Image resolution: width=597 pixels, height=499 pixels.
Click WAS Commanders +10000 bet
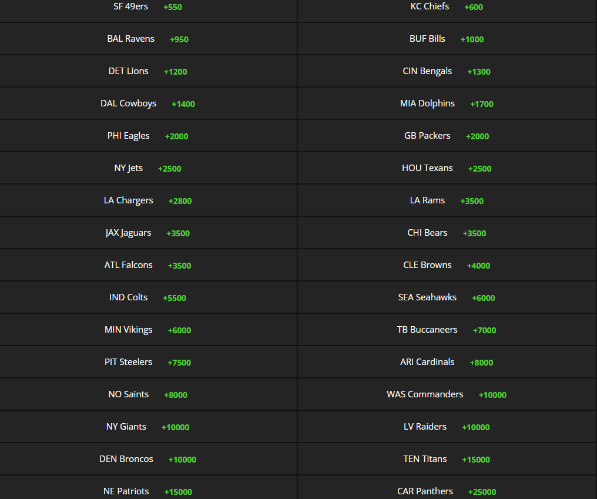point(447,394)
